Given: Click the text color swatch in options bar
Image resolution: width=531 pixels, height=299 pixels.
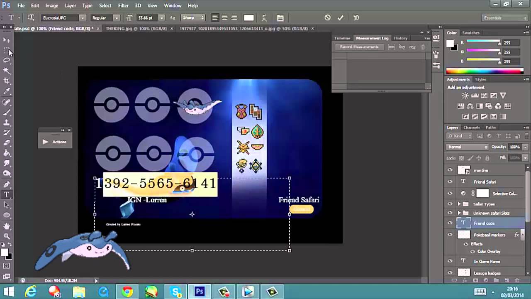Looking at the screenshot, I should pyautogui.click(x=249, y=18).
